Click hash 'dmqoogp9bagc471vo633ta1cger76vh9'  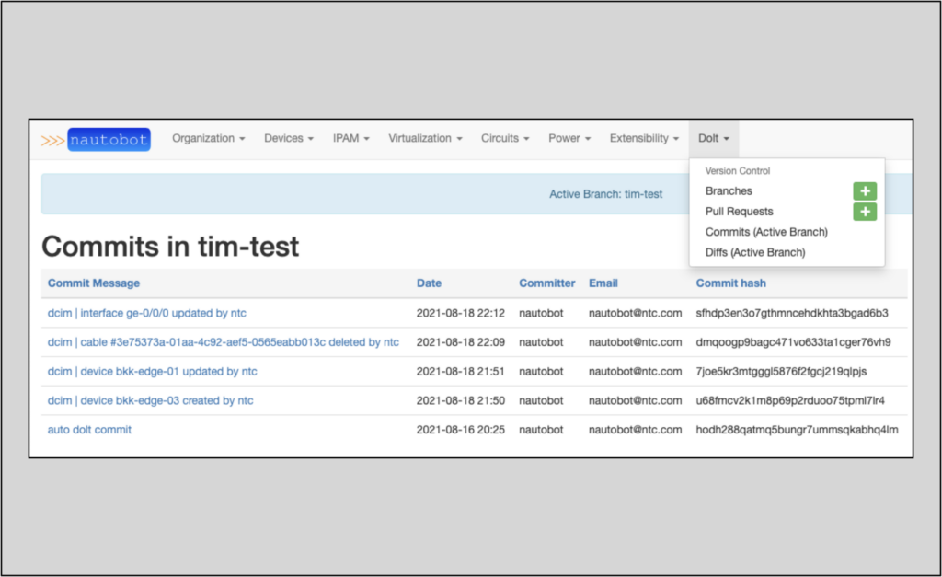point(793,342)
